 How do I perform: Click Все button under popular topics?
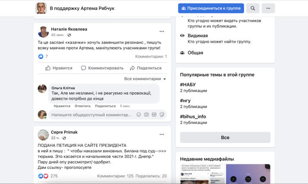[x=225, y=137]
